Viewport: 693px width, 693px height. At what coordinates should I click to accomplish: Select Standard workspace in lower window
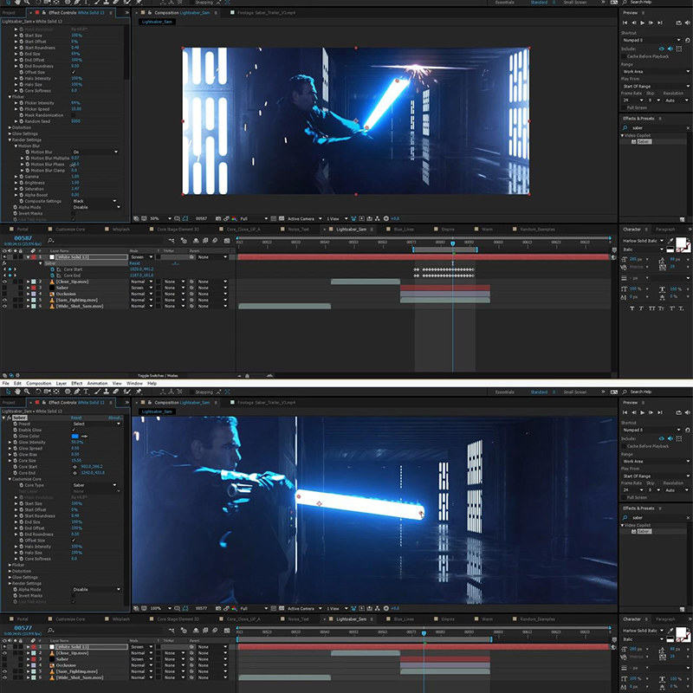click(539, 392)
